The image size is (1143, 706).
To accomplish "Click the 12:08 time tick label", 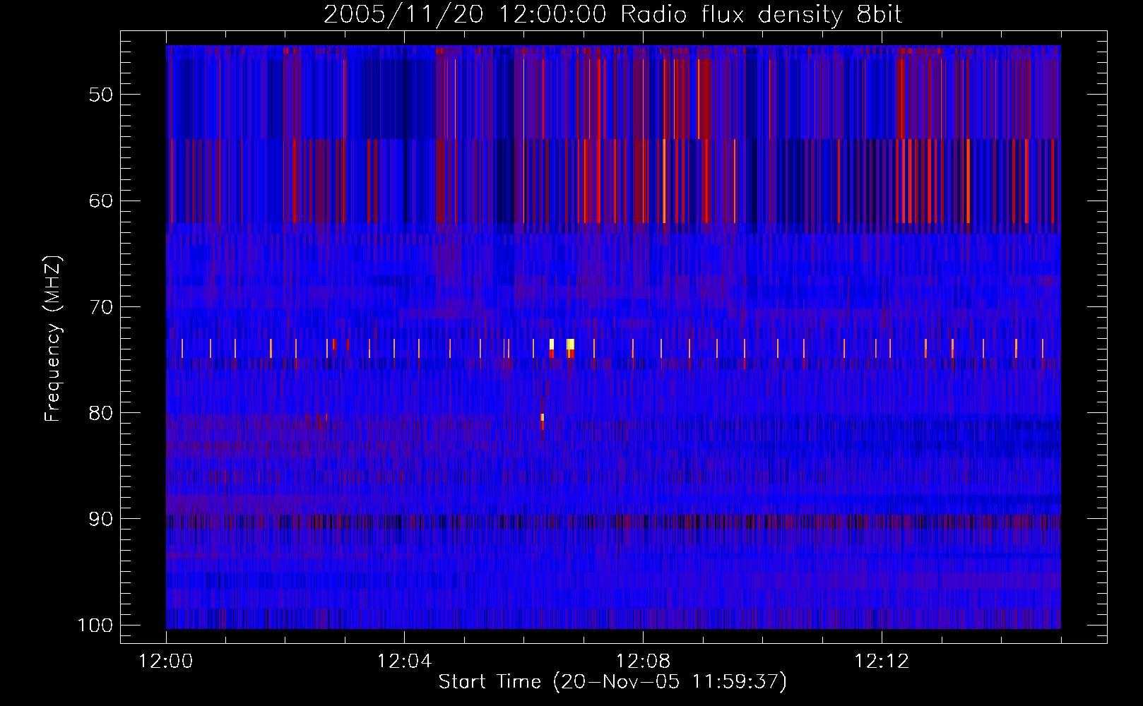I will 643,662.
